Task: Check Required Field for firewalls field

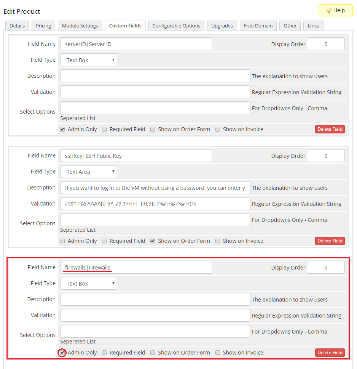Action: pos(104,353)
